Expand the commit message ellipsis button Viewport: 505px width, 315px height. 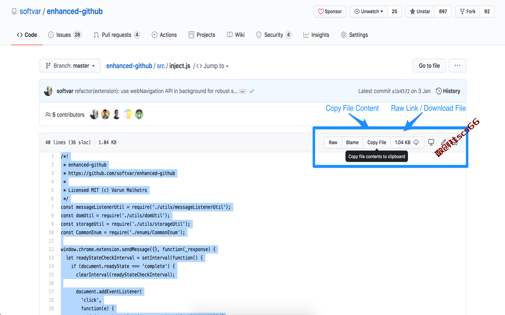(243, 91)
